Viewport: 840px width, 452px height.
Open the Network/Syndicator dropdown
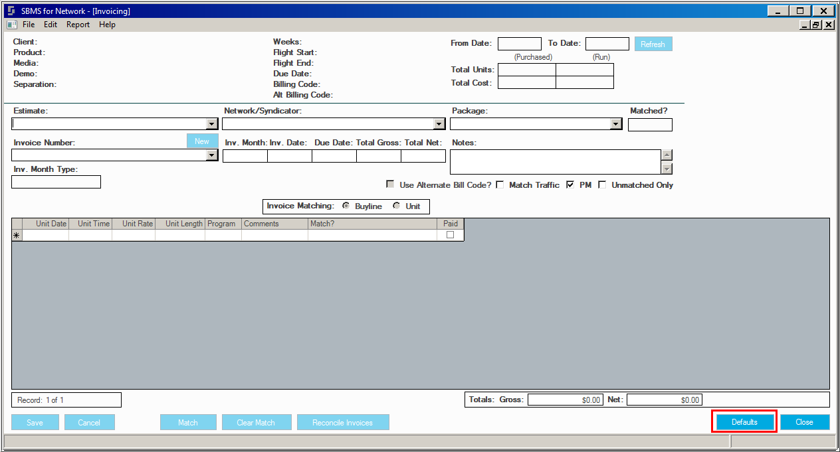[x=439, y=124]
